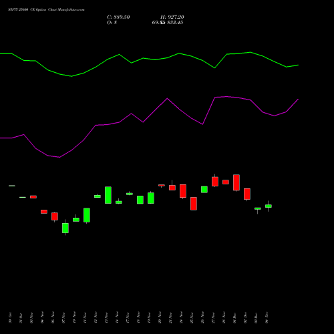Select the last green candle for 04 Dec

pyautogui.click(x=269, y=206)
